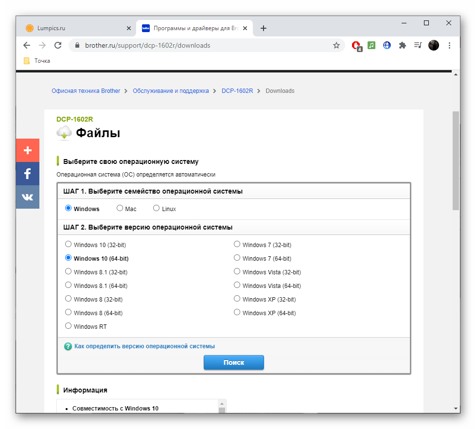The image size is (476, 429).
Task: Open the green music note extension
Action: pos(371,45)
